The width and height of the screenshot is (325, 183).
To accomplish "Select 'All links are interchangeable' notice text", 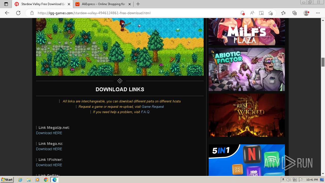I will 122,101.
